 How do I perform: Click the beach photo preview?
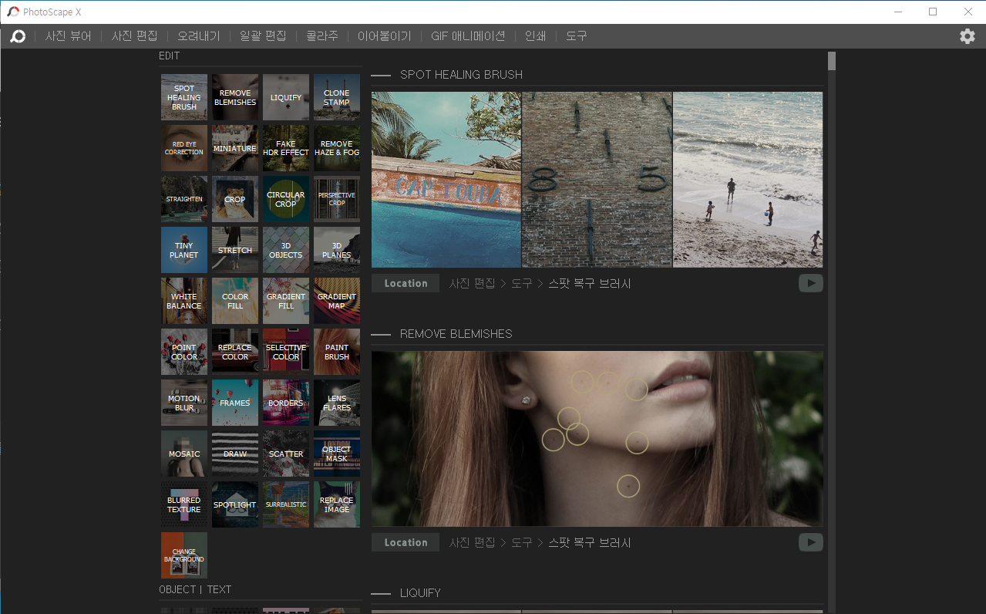click(x=748, y=180)
